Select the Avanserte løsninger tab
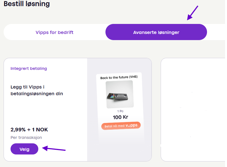227x167 pixels. coord(156,32)
